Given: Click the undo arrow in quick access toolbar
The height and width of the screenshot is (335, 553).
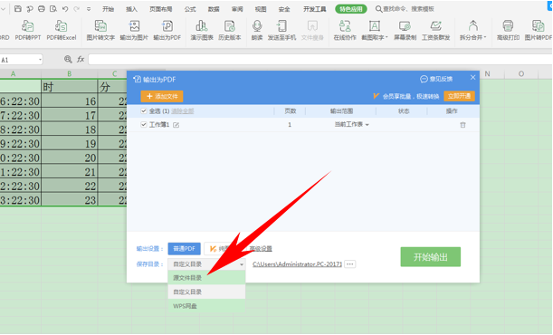Looking at the screenshot, I should coord(65,9).
